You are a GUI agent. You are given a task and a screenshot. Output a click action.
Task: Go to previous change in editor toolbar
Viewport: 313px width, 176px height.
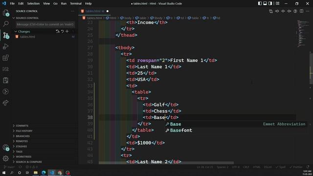tap(277, 11)
